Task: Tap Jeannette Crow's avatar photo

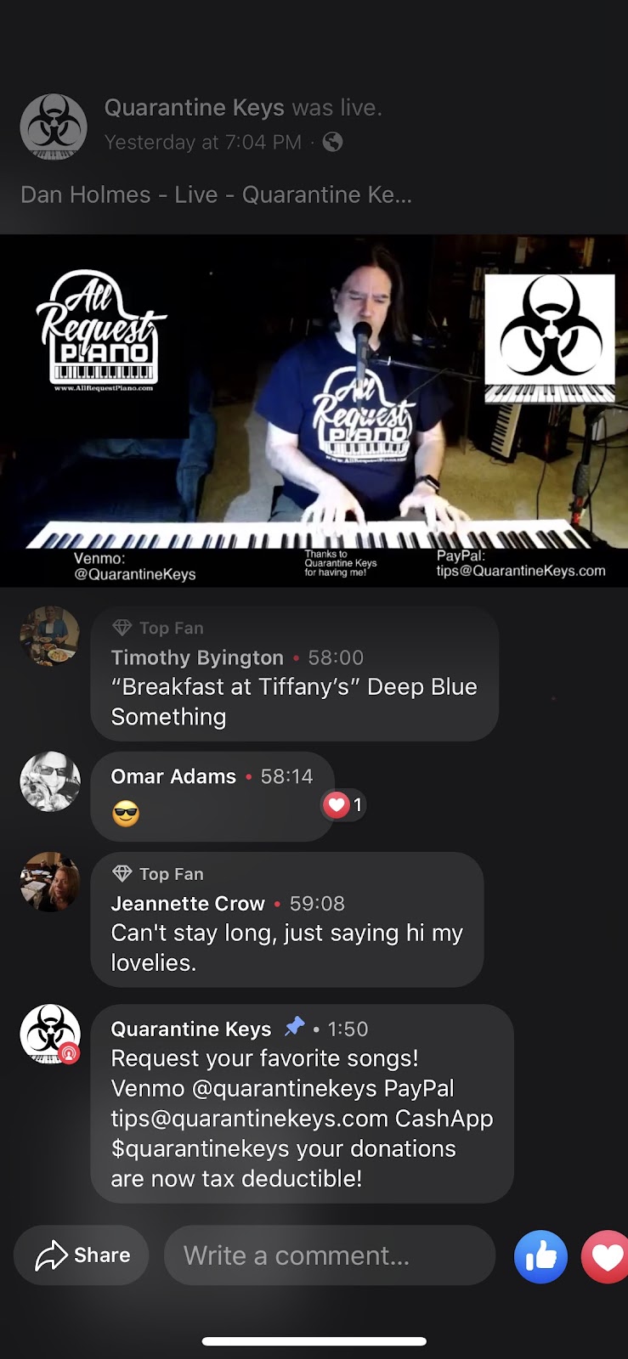Action: [x=50, y=882]
